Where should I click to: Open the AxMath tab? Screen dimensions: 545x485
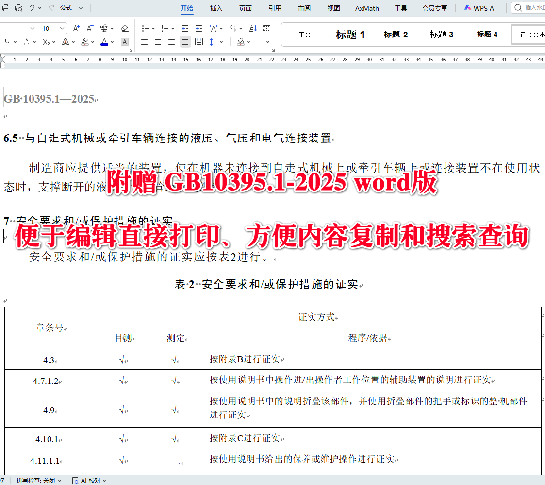point(366,8)
